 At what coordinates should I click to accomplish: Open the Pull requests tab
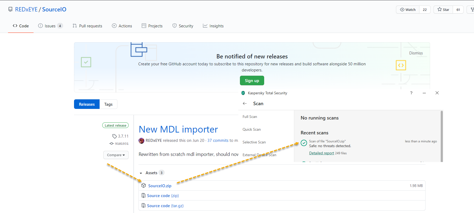87,26
